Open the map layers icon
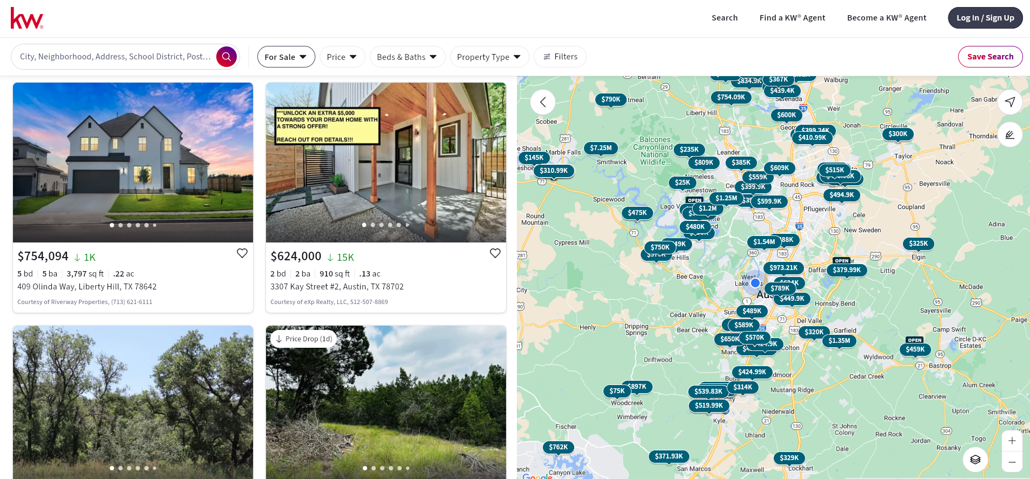This screenshot has height=479, width=1030. (x=975, y=460)
